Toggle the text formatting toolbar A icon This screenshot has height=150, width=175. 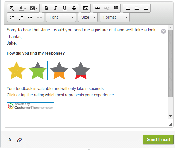pyautogui.click(x=10, y=140)
